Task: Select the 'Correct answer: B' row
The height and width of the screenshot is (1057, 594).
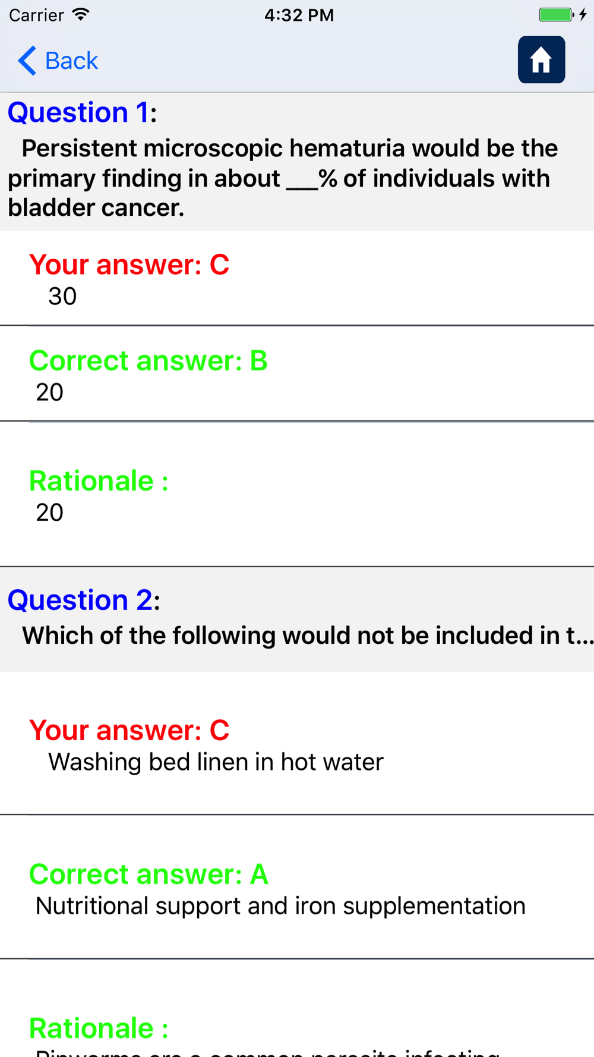Action: point(297,374)
